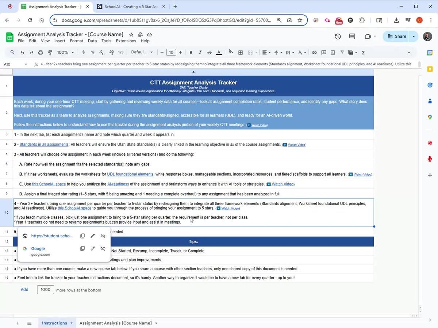Image resolution: width=438 pixels, height=328 pixels.
Task: Click the fill color bucket icon
Action: 230,52
